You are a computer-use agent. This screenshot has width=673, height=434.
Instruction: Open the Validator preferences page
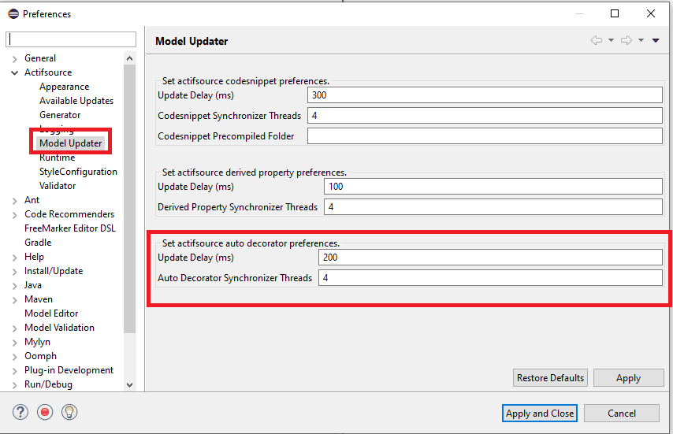[x=58, y=186]
